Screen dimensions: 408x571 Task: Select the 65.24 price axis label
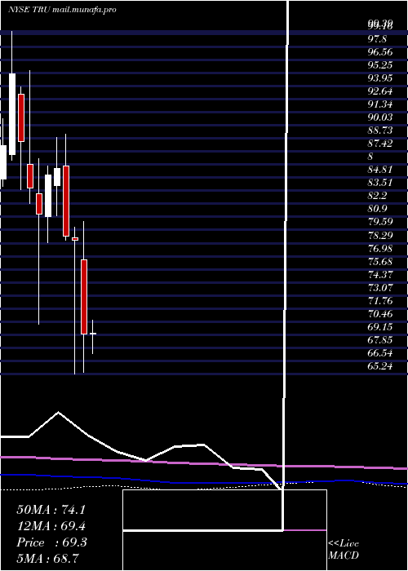point(380,367)
